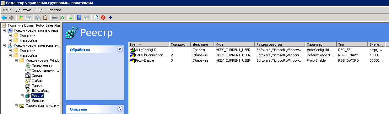Click the Copy toolbar icon
Screen dimensions: 389x114
coord(38,18)
